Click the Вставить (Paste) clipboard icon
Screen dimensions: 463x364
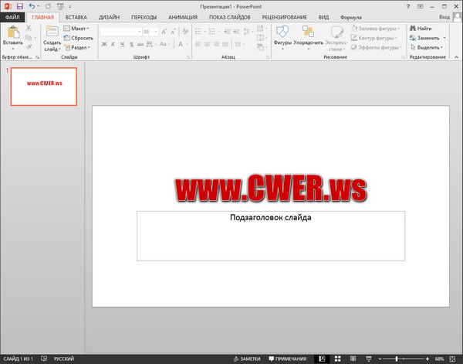[12, 32]
